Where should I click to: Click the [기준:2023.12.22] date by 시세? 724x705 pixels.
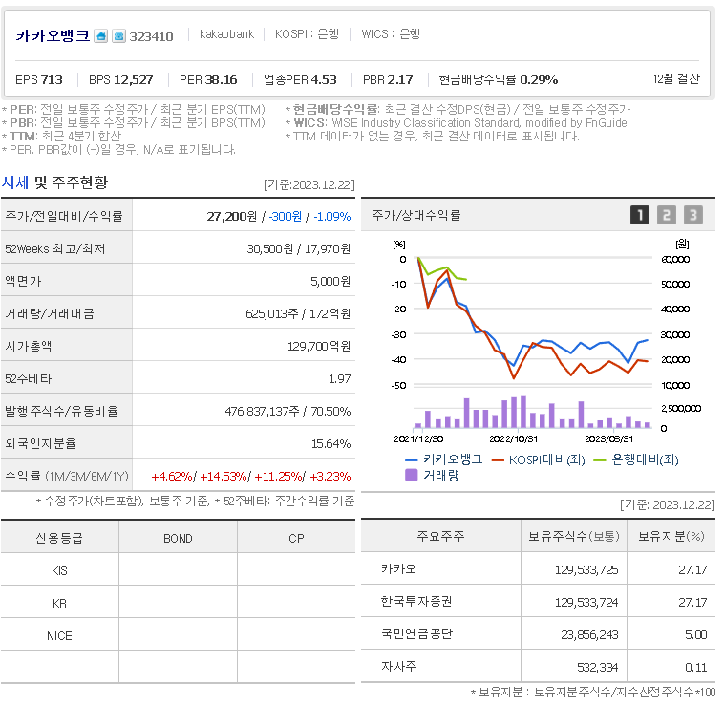[309, 184]
